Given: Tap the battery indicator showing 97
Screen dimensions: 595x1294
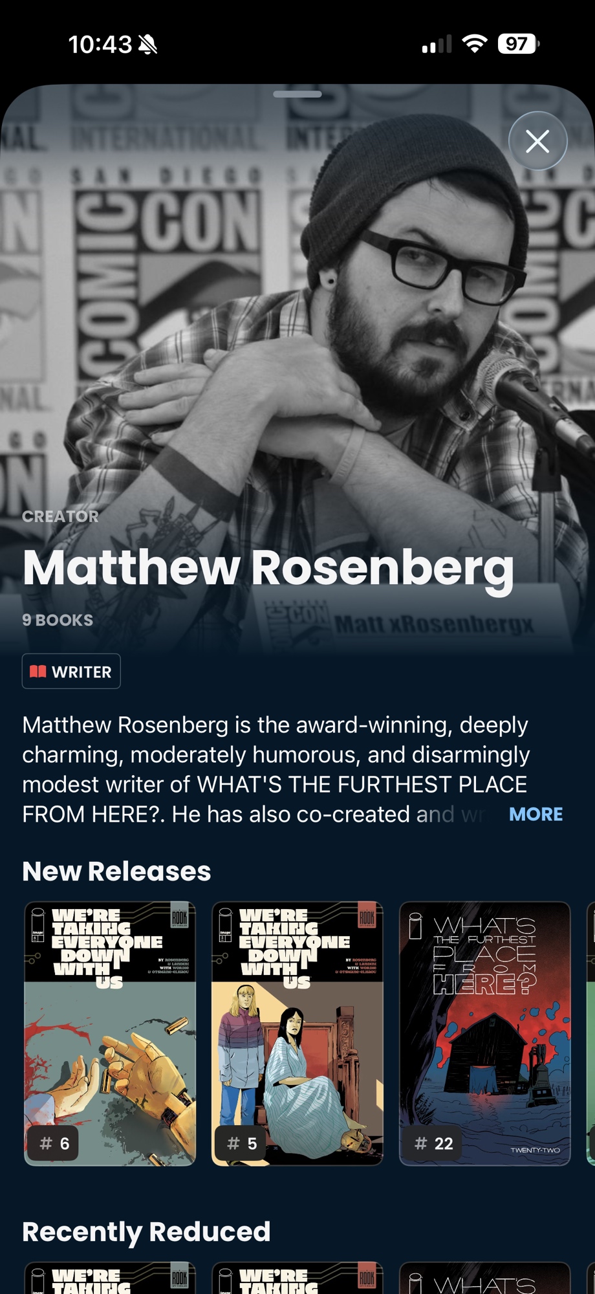Looking at the screenshot, I should [518, 44].
